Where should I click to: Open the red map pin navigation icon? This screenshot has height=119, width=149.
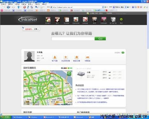[85, 19]
